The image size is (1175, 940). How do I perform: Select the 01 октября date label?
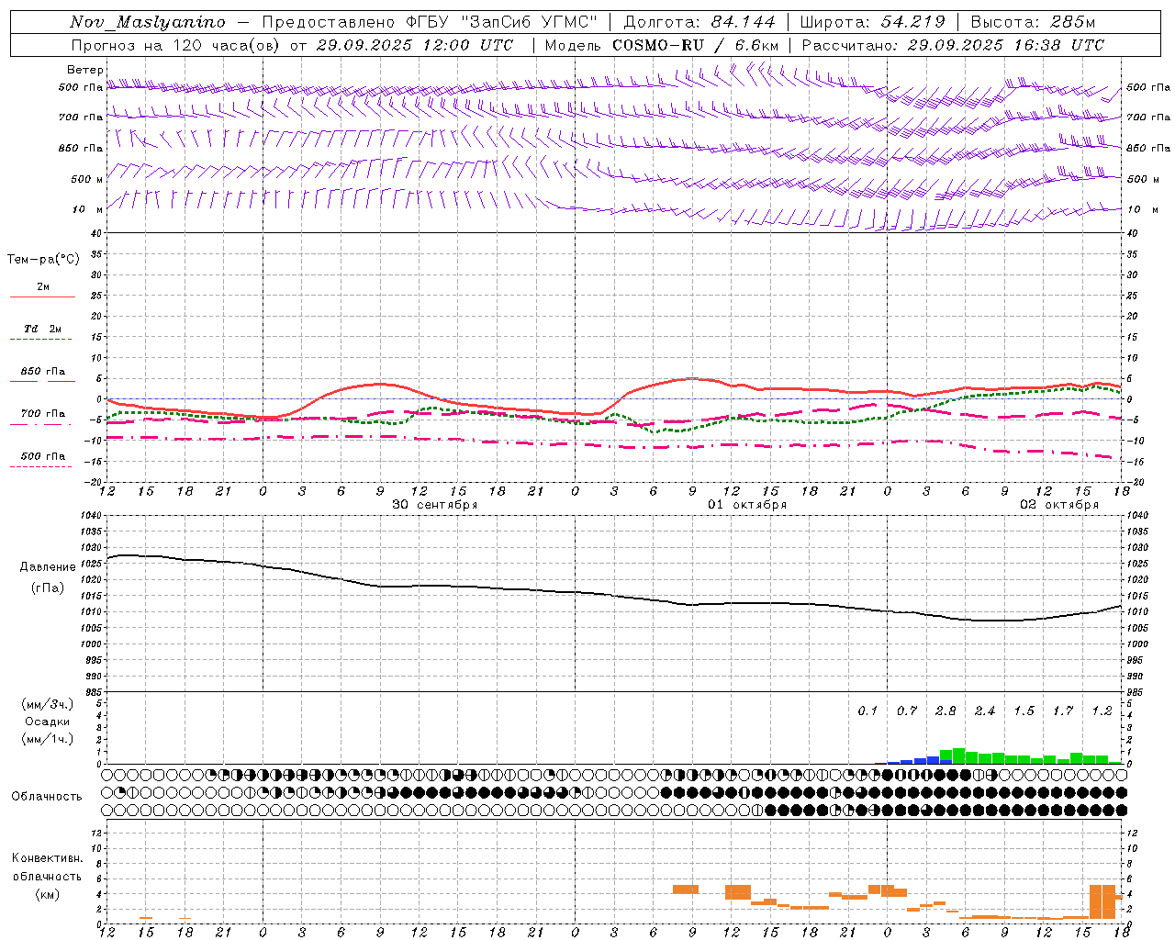pyautogui.click(x=747, y=505)
